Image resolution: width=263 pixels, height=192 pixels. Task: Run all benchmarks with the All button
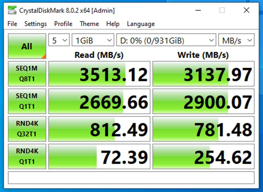coord(27,46)
